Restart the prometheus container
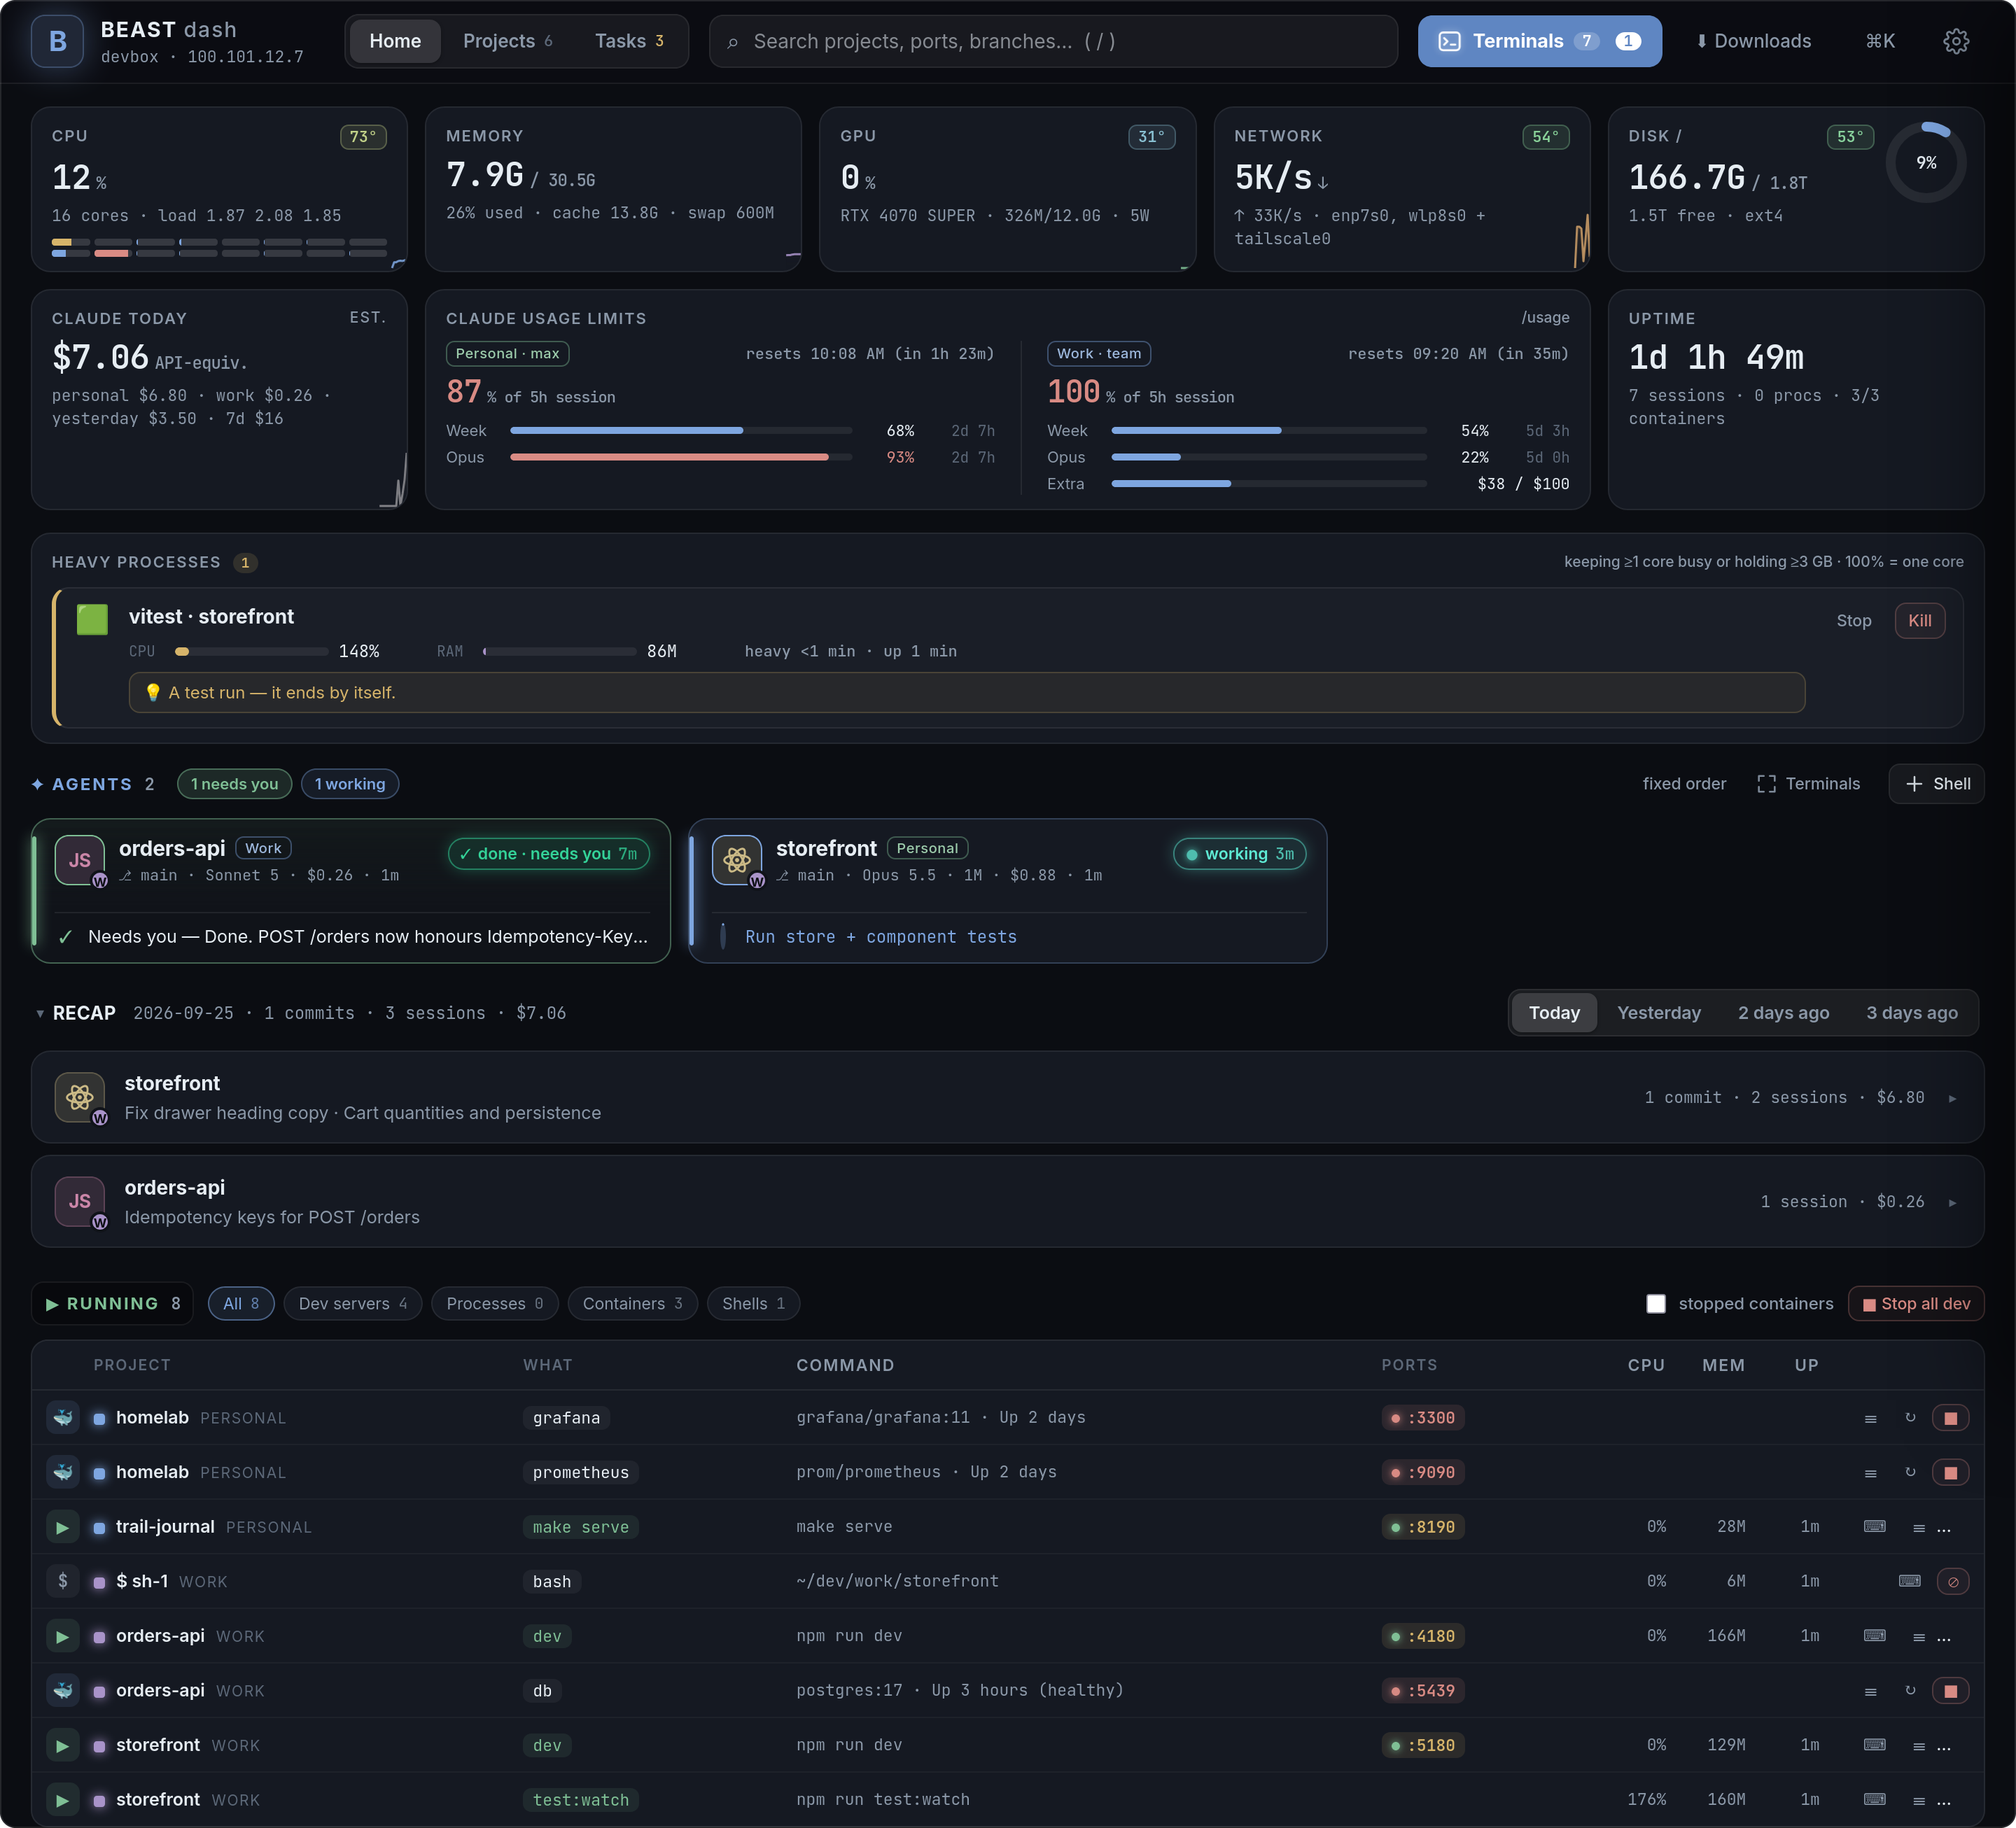The image size is (2016, 1828). [1910, 1472]
